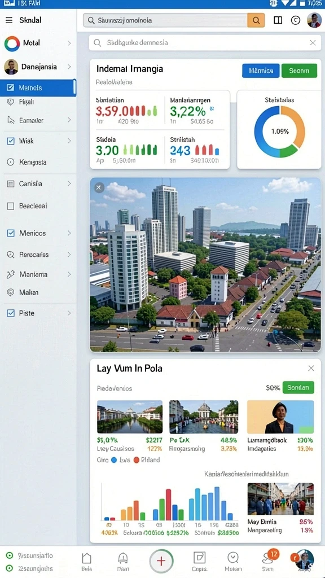The width and height of the screenshot is (325, 578).
Task: Click the Makan smiley icon
Action: pyautogui.click(x=11, y=292)
